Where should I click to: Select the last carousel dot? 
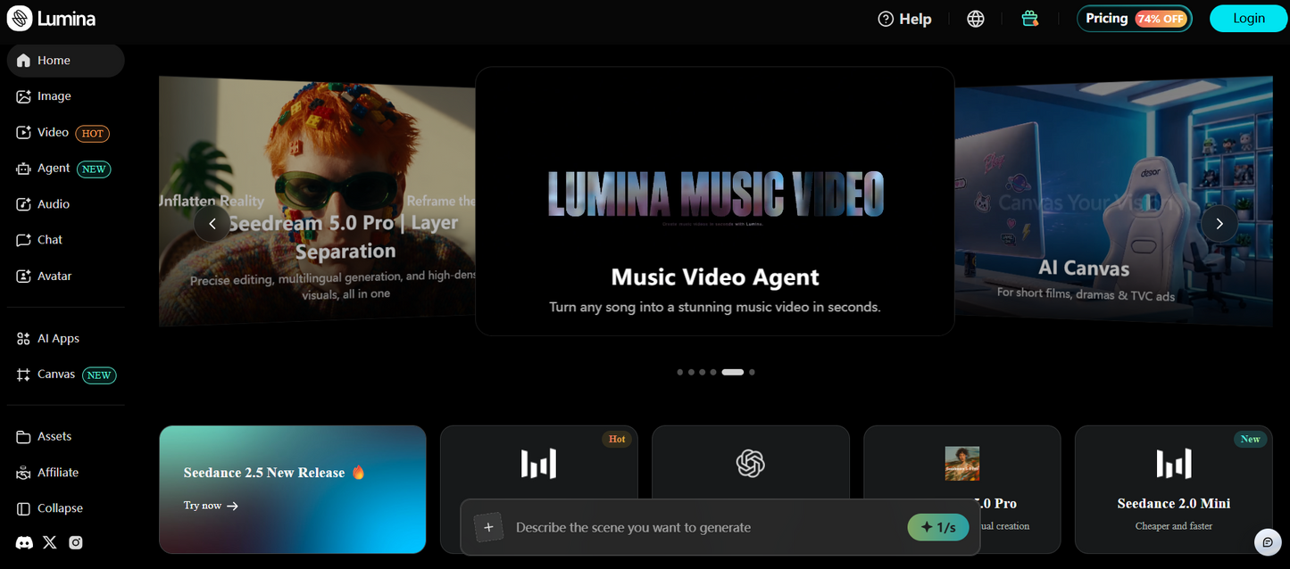tap(752, 372)
